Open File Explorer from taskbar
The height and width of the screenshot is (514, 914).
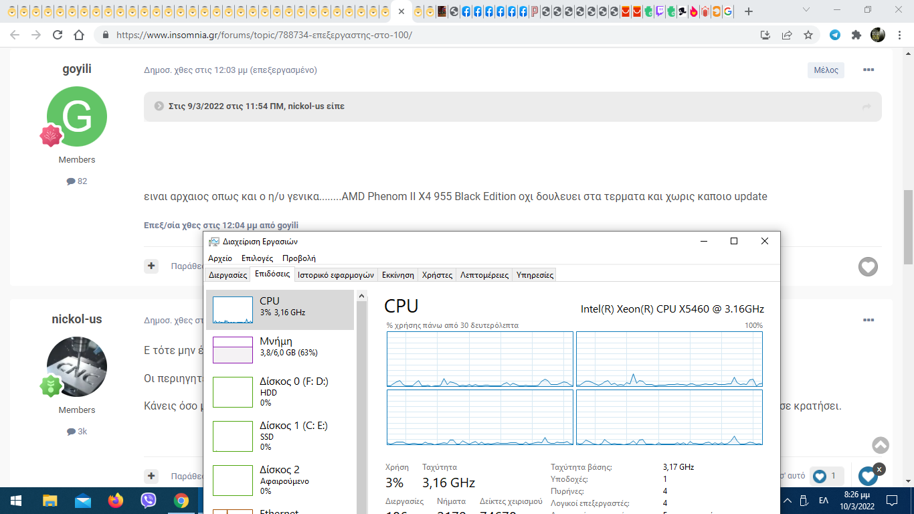pyautogui.click(x=50, y=501)
